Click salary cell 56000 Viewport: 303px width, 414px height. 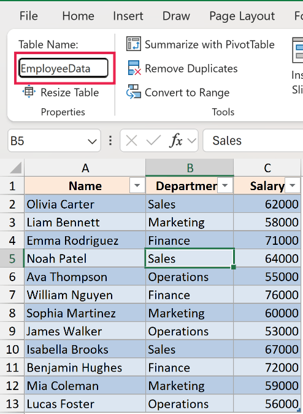pyautogui.click(x=267, y=404)
